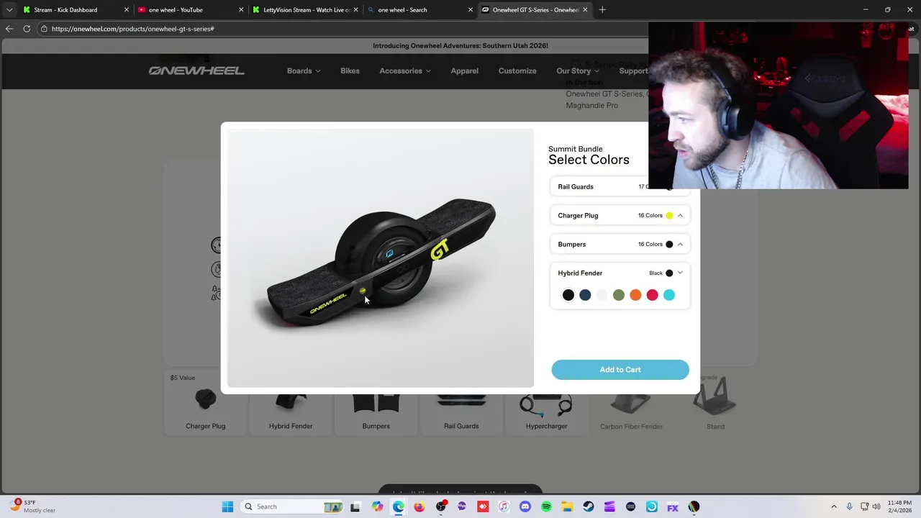Click the Onewheel logo

pyautogui.click(x=196, y=71)
